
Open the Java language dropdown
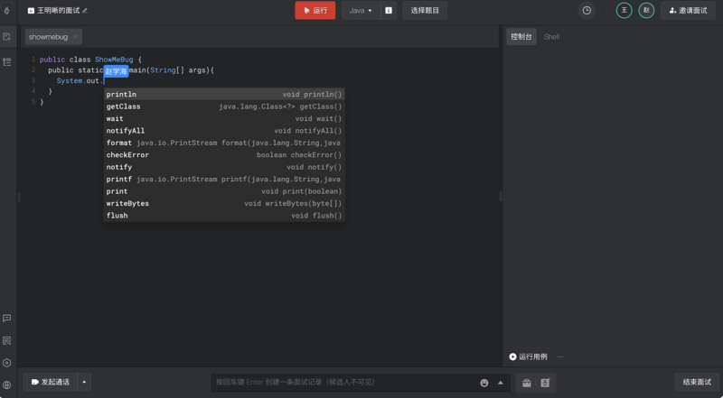(360, 11)
